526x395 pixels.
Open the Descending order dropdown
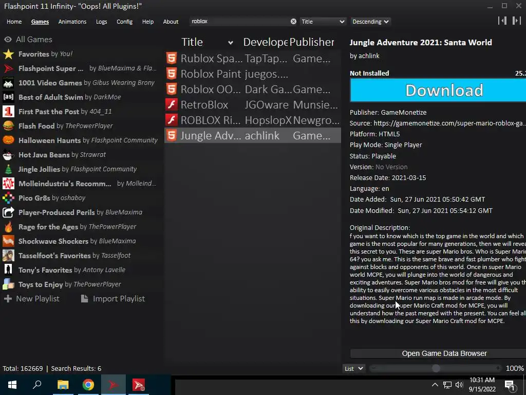tap(370, 22)
